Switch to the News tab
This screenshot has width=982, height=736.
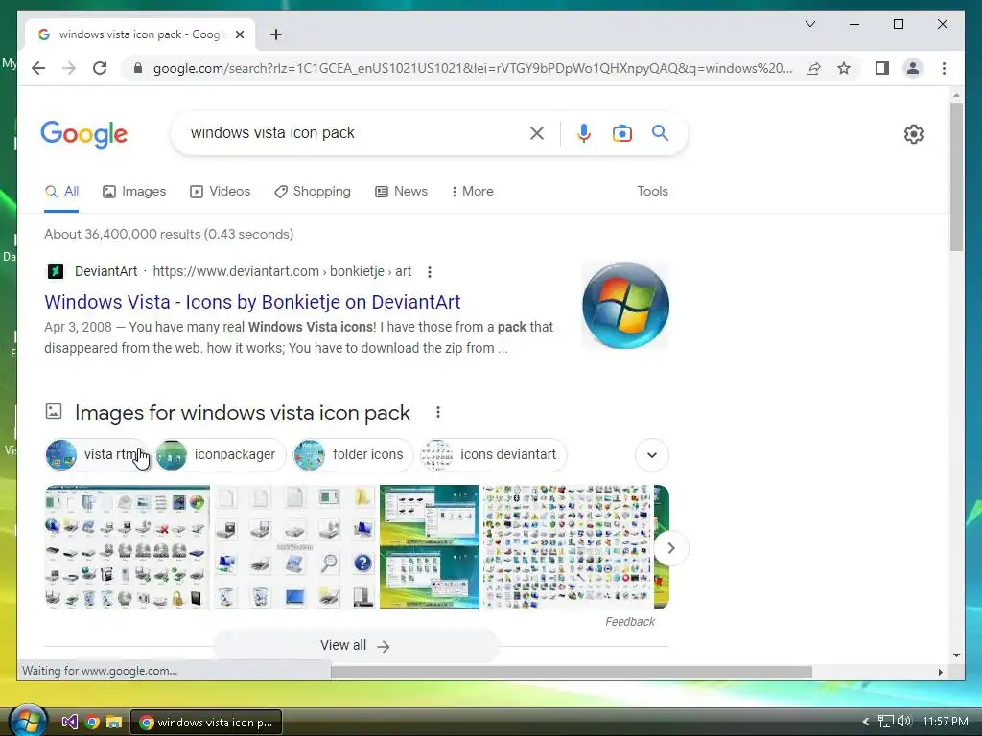401,192
